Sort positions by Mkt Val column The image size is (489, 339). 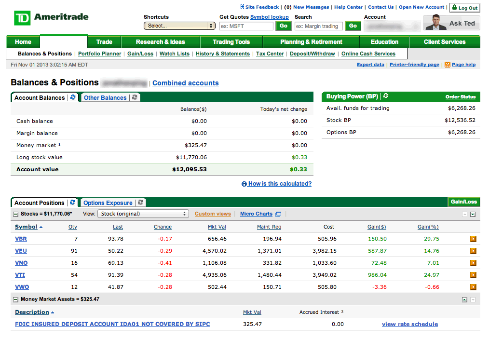tap(217, 227)
